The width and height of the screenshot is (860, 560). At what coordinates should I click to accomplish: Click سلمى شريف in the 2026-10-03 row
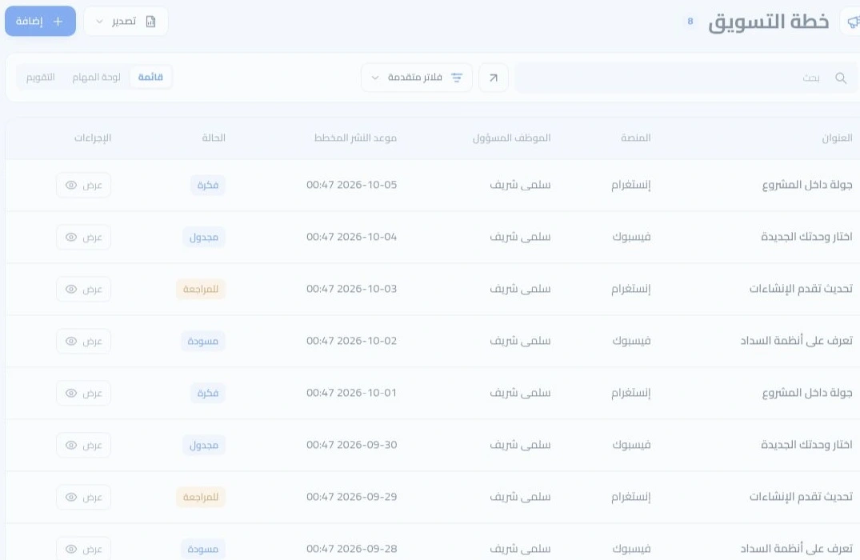(521, 289)
